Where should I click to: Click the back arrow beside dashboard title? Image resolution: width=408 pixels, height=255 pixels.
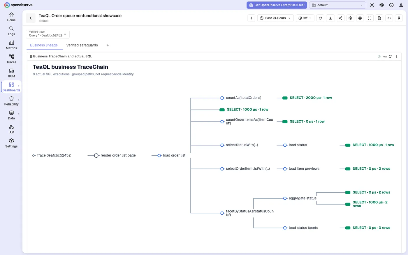pyautogui.click(x=31, y=18)
